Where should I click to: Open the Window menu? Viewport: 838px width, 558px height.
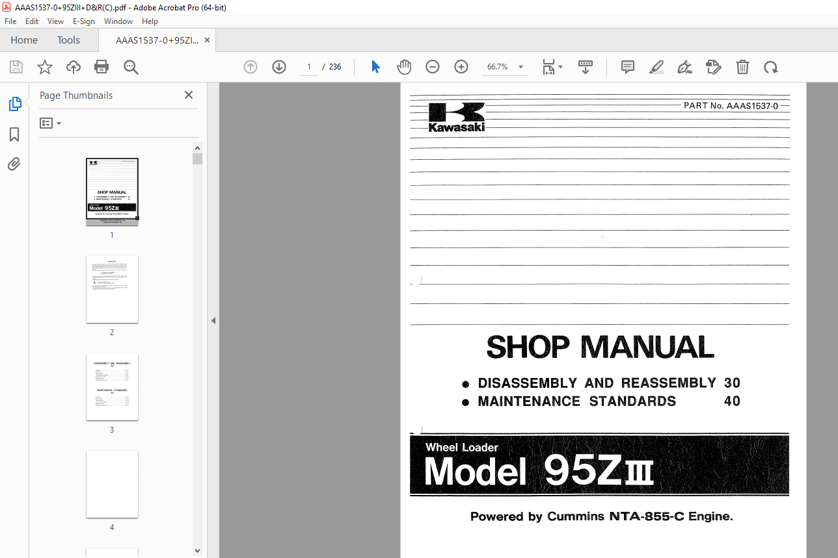pyautogui.click(x=118, y=21)
